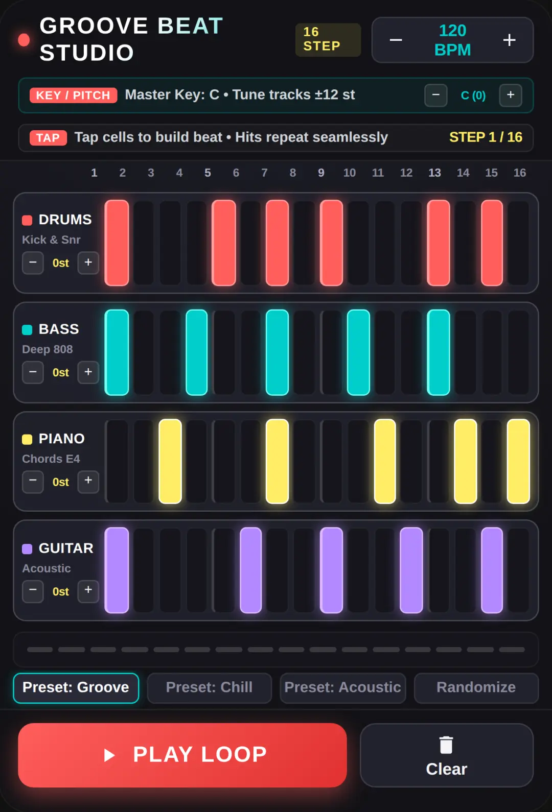The image size is (552, 812).
Task: Turn off PIANO step 16 cell
Action: click(x=519, y=462)
